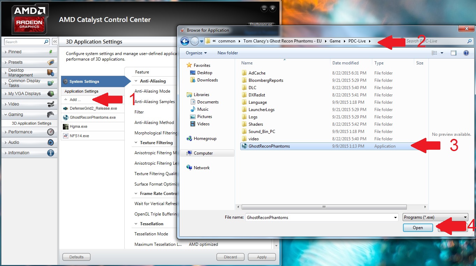Click the Favorites star icon

(x=189, y=65)
